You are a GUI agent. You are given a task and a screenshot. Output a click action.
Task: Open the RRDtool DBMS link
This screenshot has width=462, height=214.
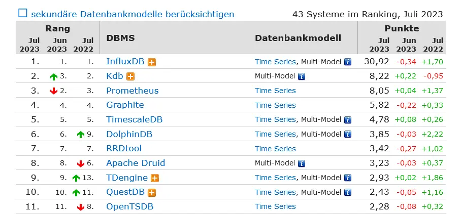pyautogui.click(x=124, y=149)
